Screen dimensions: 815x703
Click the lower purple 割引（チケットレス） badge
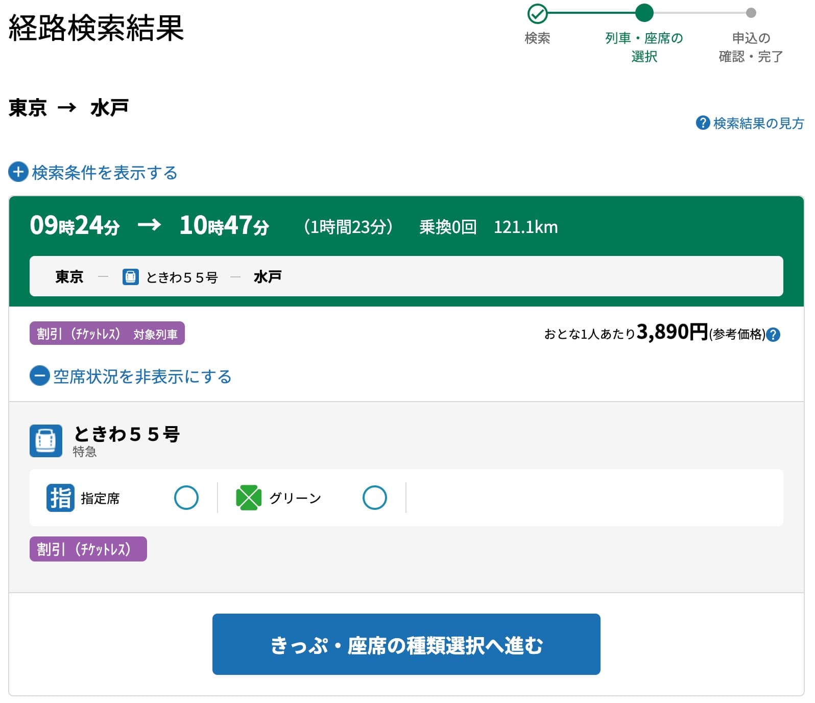click(x=88, y=549)
